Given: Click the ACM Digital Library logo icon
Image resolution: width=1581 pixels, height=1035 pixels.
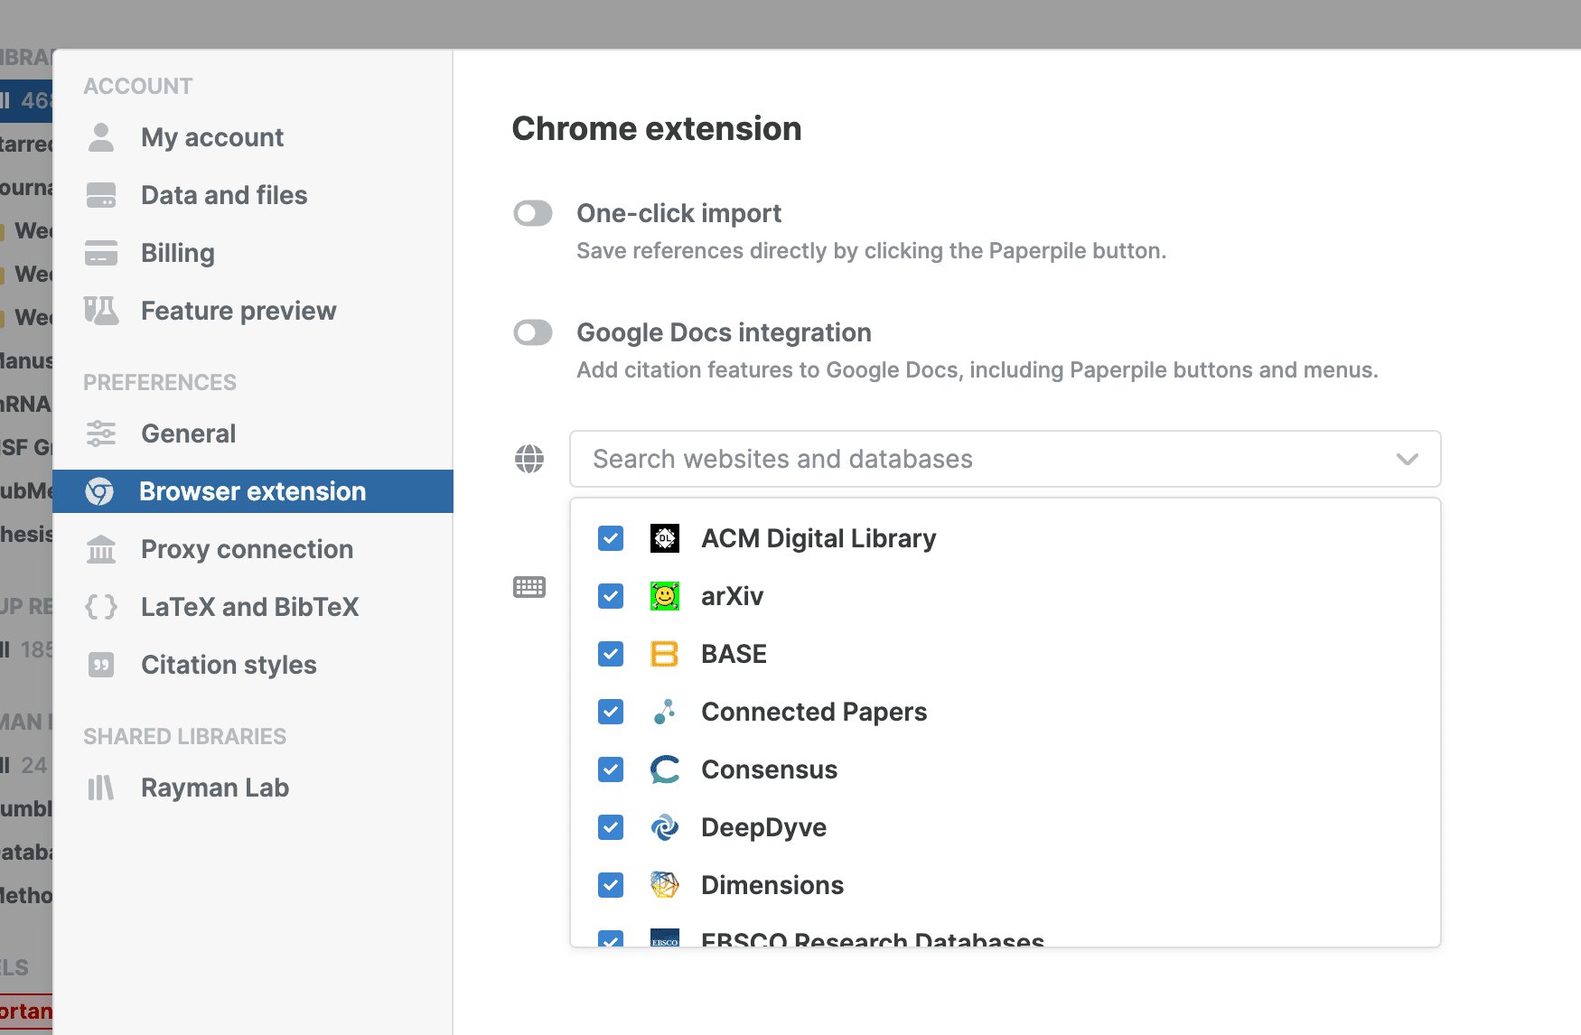Looking at the screenshot, I should [665, 538].
